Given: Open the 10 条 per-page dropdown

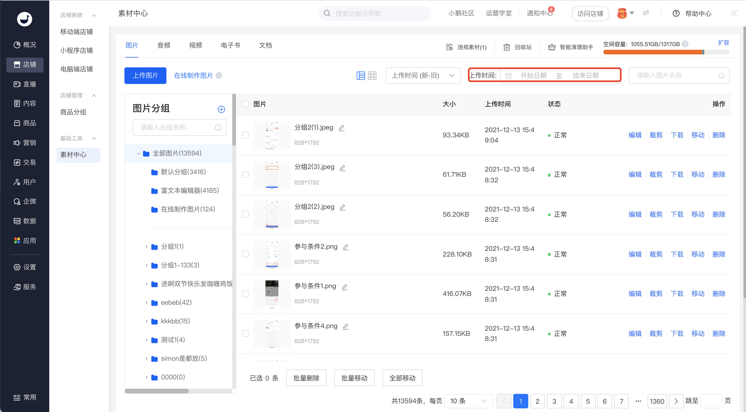Looking at the screenshot, I should [468, 401].
